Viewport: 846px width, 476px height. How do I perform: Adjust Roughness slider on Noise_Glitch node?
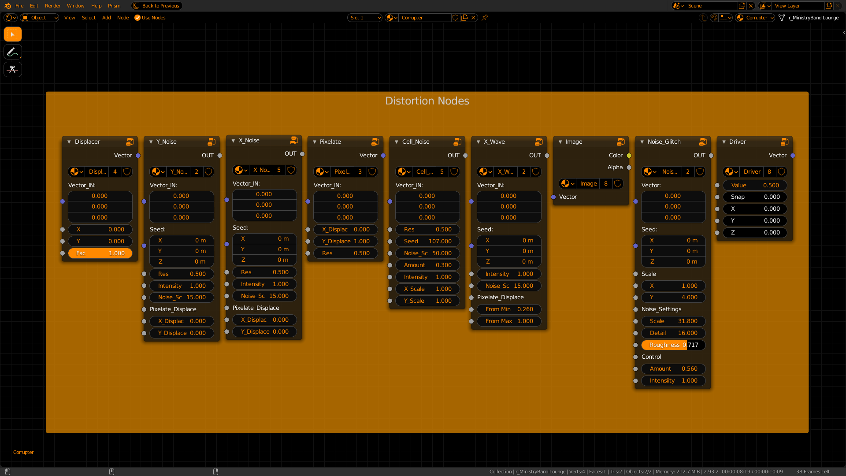(x=673, y=345)
